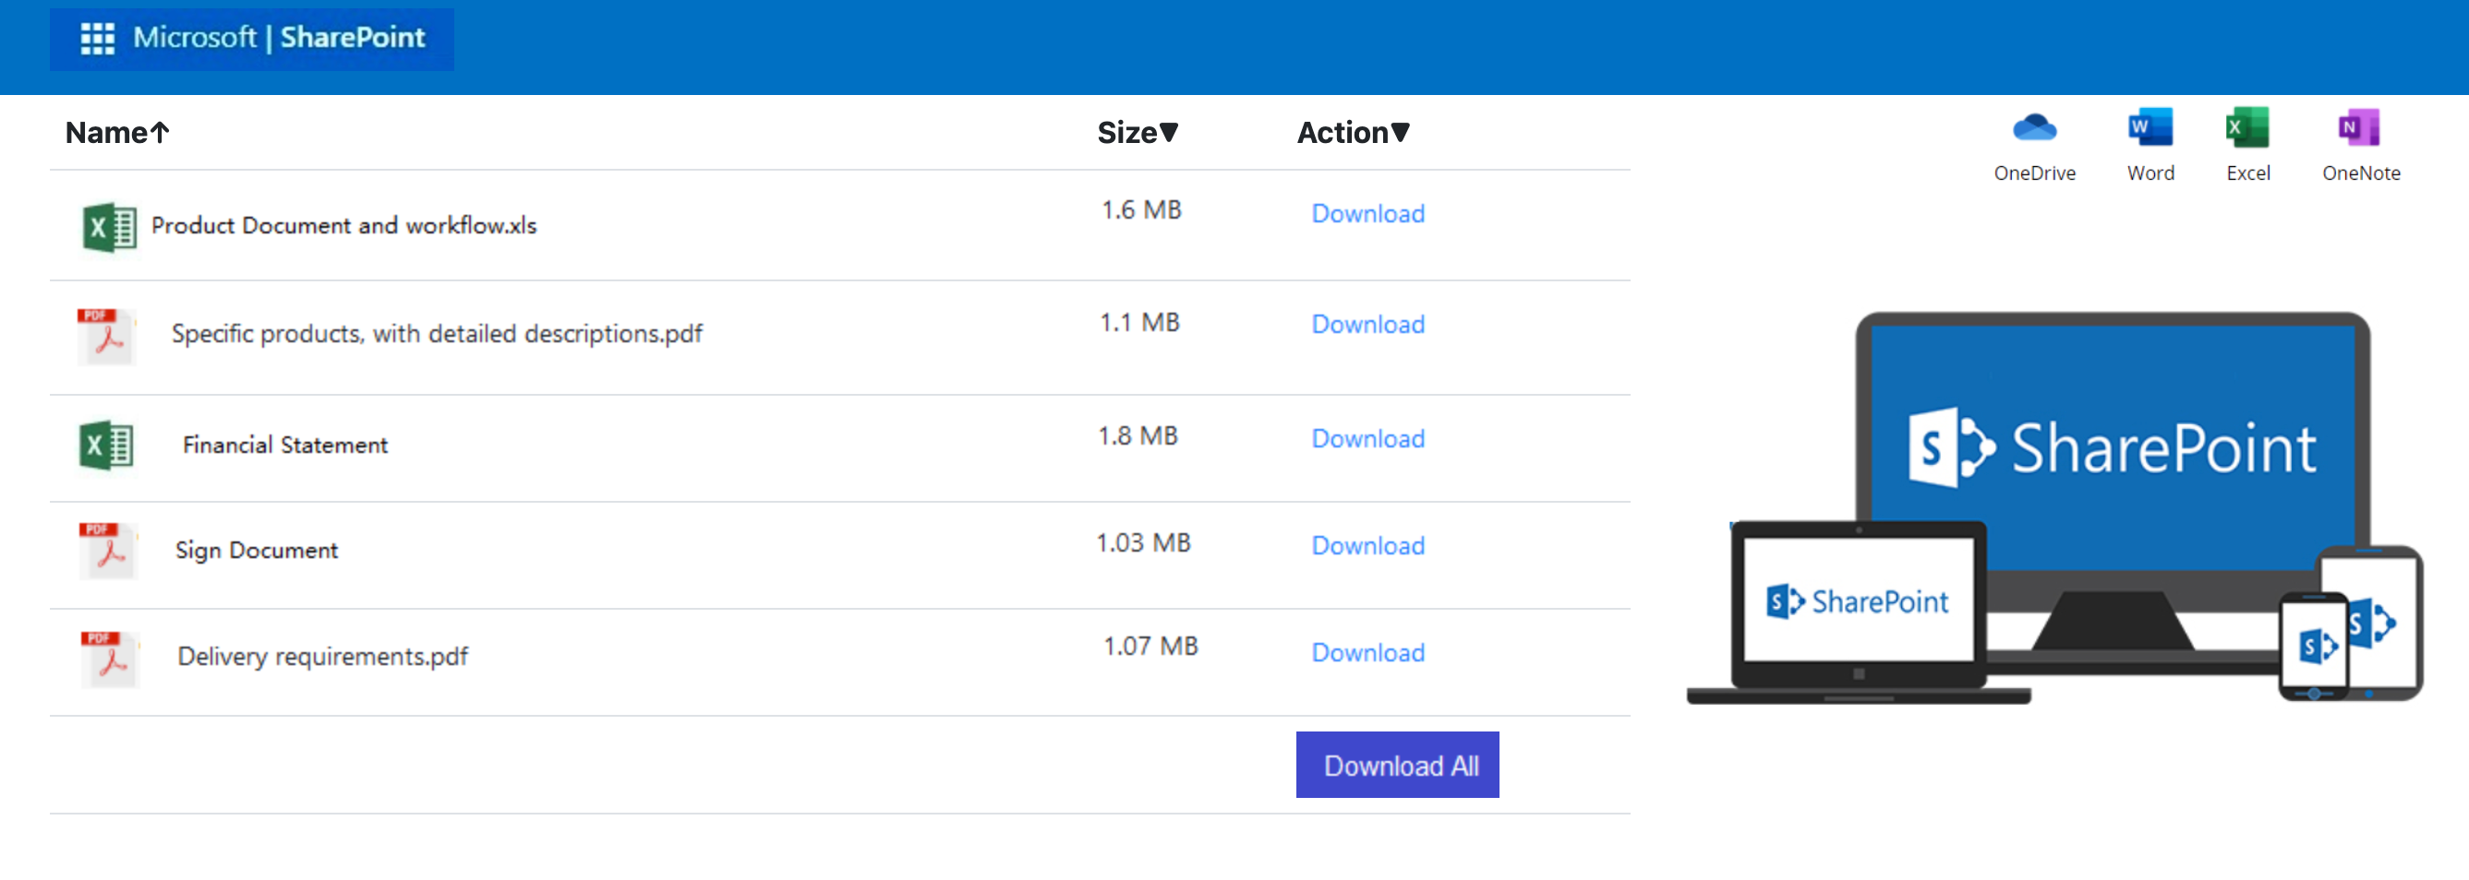Open Sign Document file name

point(257,551)
